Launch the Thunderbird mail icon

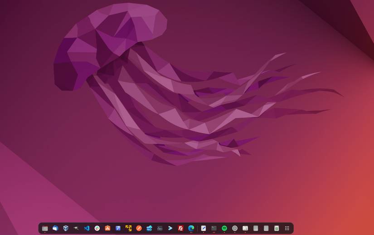(55, 228)
